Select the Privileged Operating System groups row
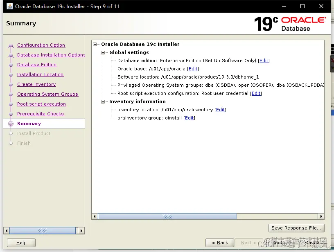Screen dimensions: 334x252 (221, 85)
